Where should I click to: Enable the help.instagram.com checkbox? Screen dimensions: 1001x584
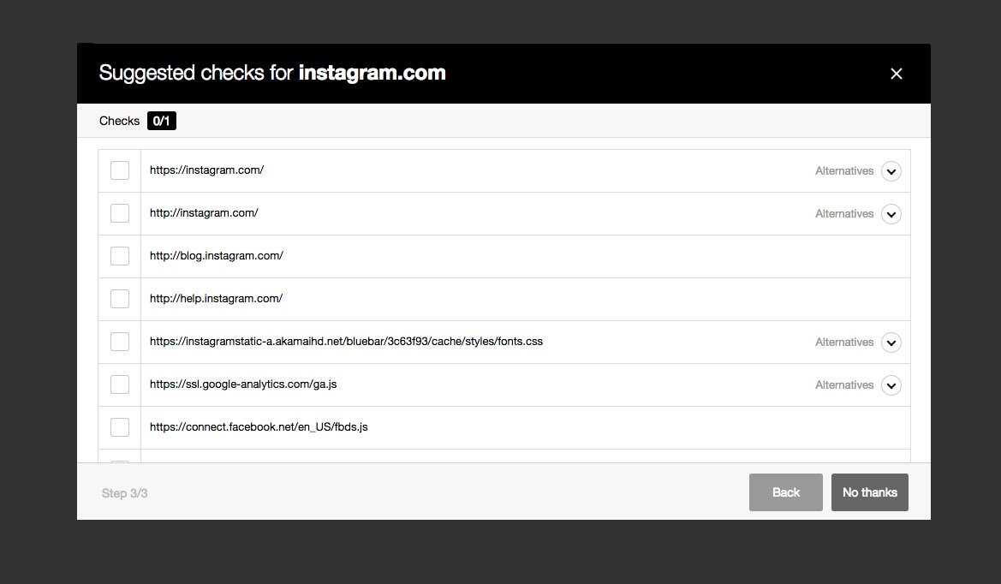pos(119,299)
